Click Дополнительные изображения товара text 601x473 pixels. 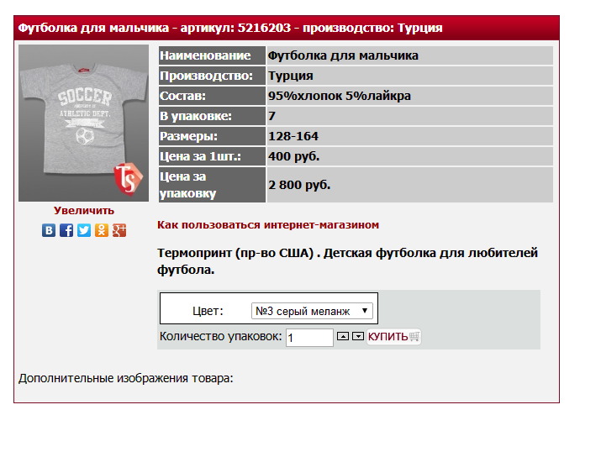point(126,378)
